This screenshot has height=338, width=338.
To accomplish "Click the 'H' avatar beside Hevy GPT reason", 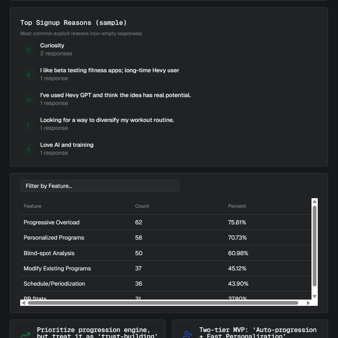I will tap(28, 100).
